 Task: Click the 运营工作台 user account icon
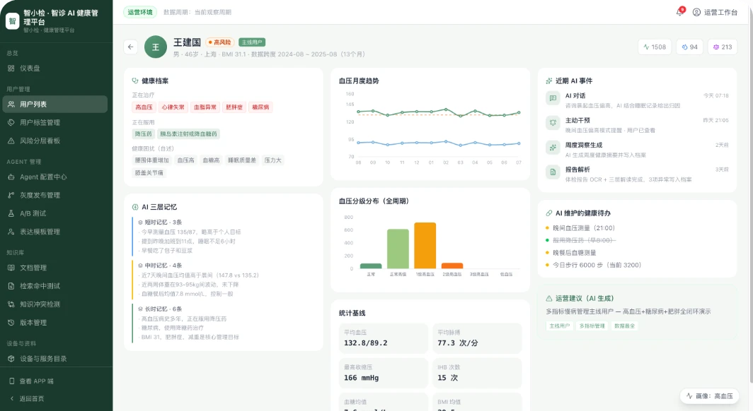696,13
